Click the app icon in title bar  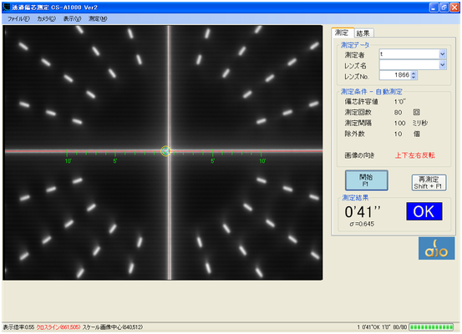[6, 7]
